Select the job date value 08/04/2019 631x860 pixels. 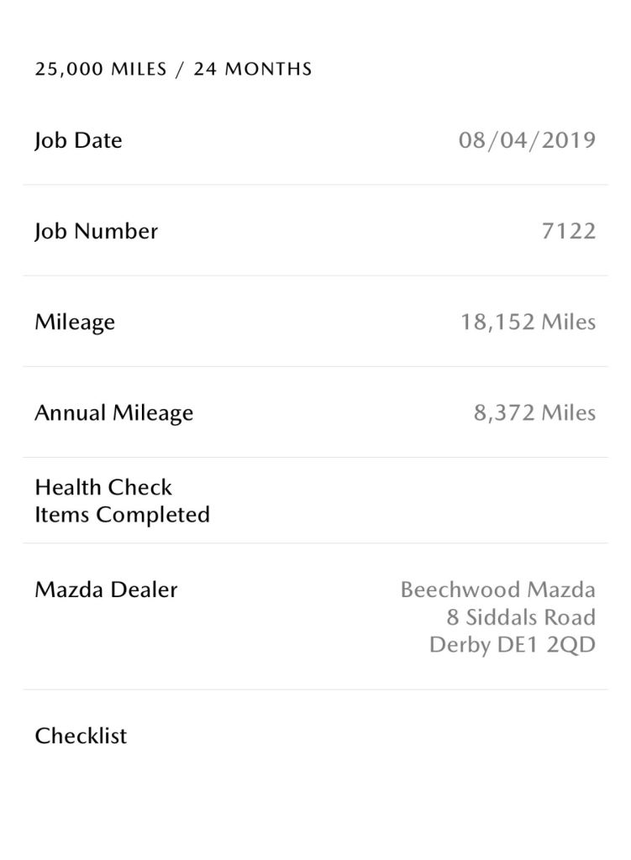click(x=527, y=140)
